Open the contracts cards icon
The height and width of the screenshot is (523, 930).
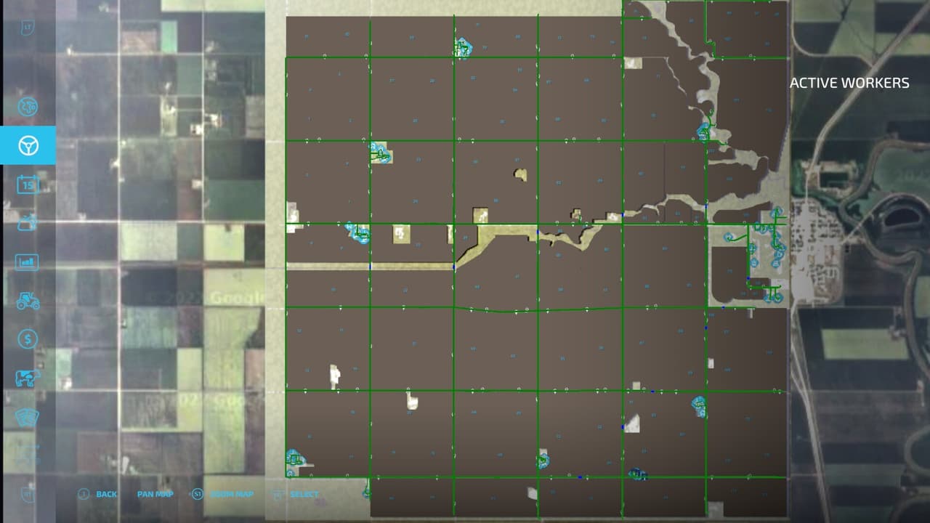(28, 416)
